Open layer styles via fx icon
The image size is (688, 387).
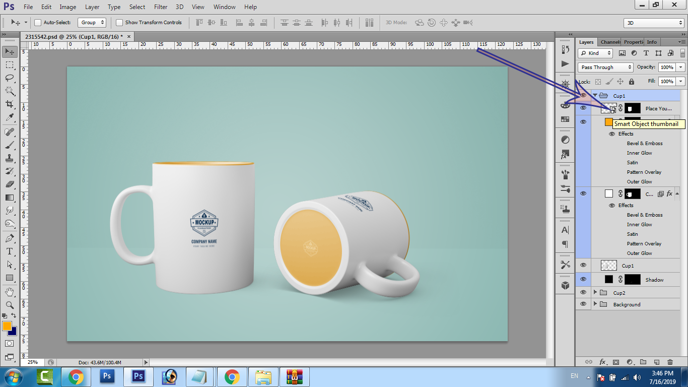coord(603,362)
